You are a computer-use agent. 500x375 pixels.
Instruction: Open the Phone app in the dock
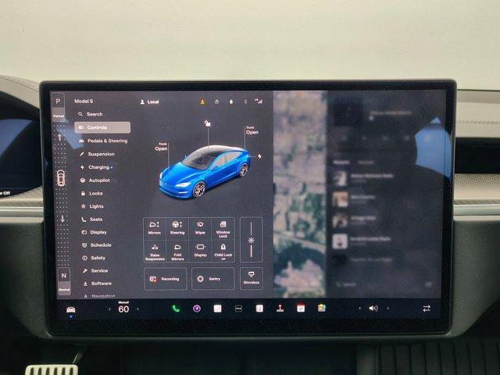click(x=176, y=309)
